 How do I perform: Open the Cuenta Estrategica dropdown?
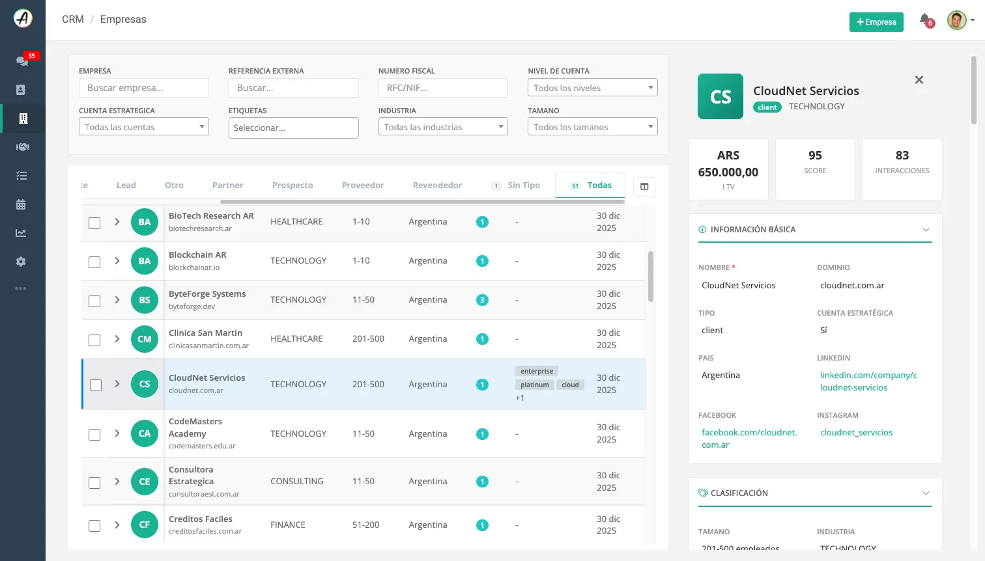(144, 127)
